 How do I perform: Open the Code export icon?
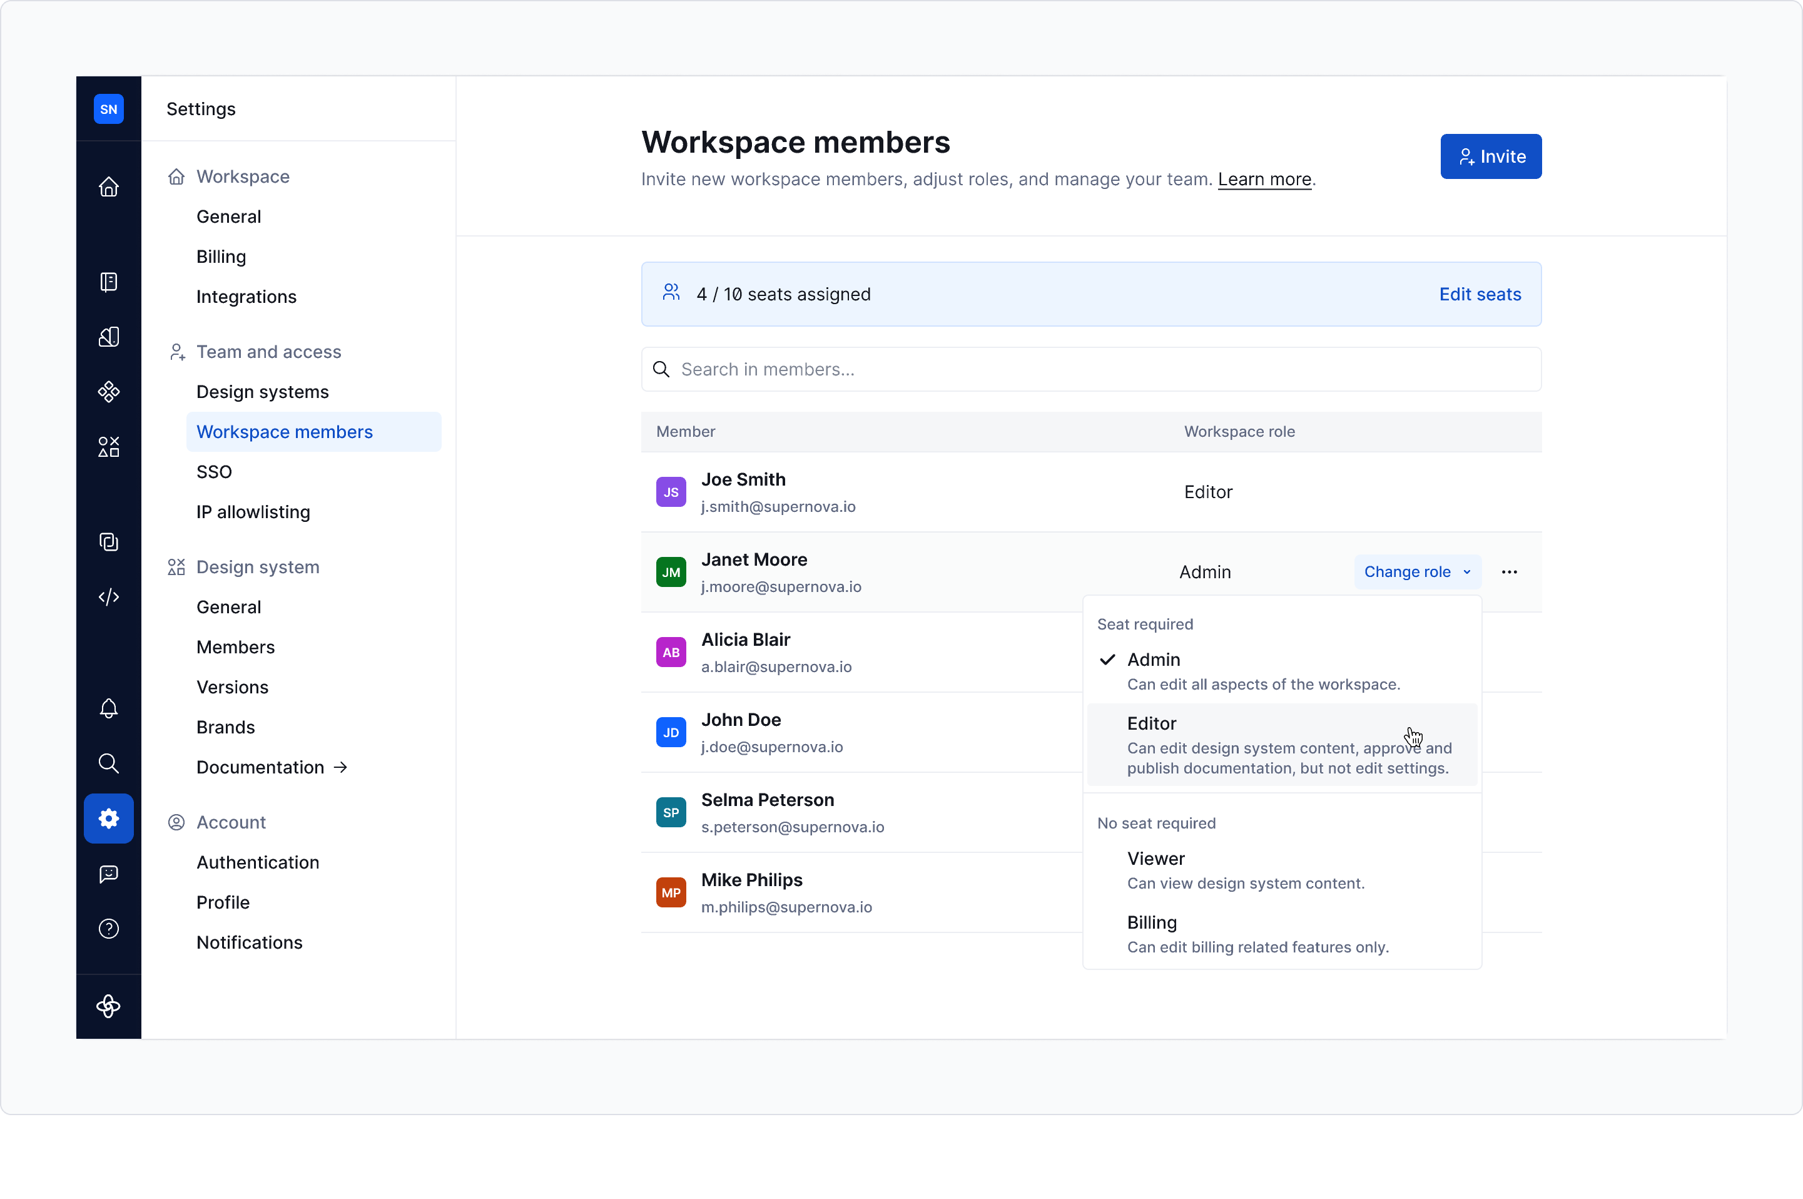pyautogui.click(x=108, y=597)
